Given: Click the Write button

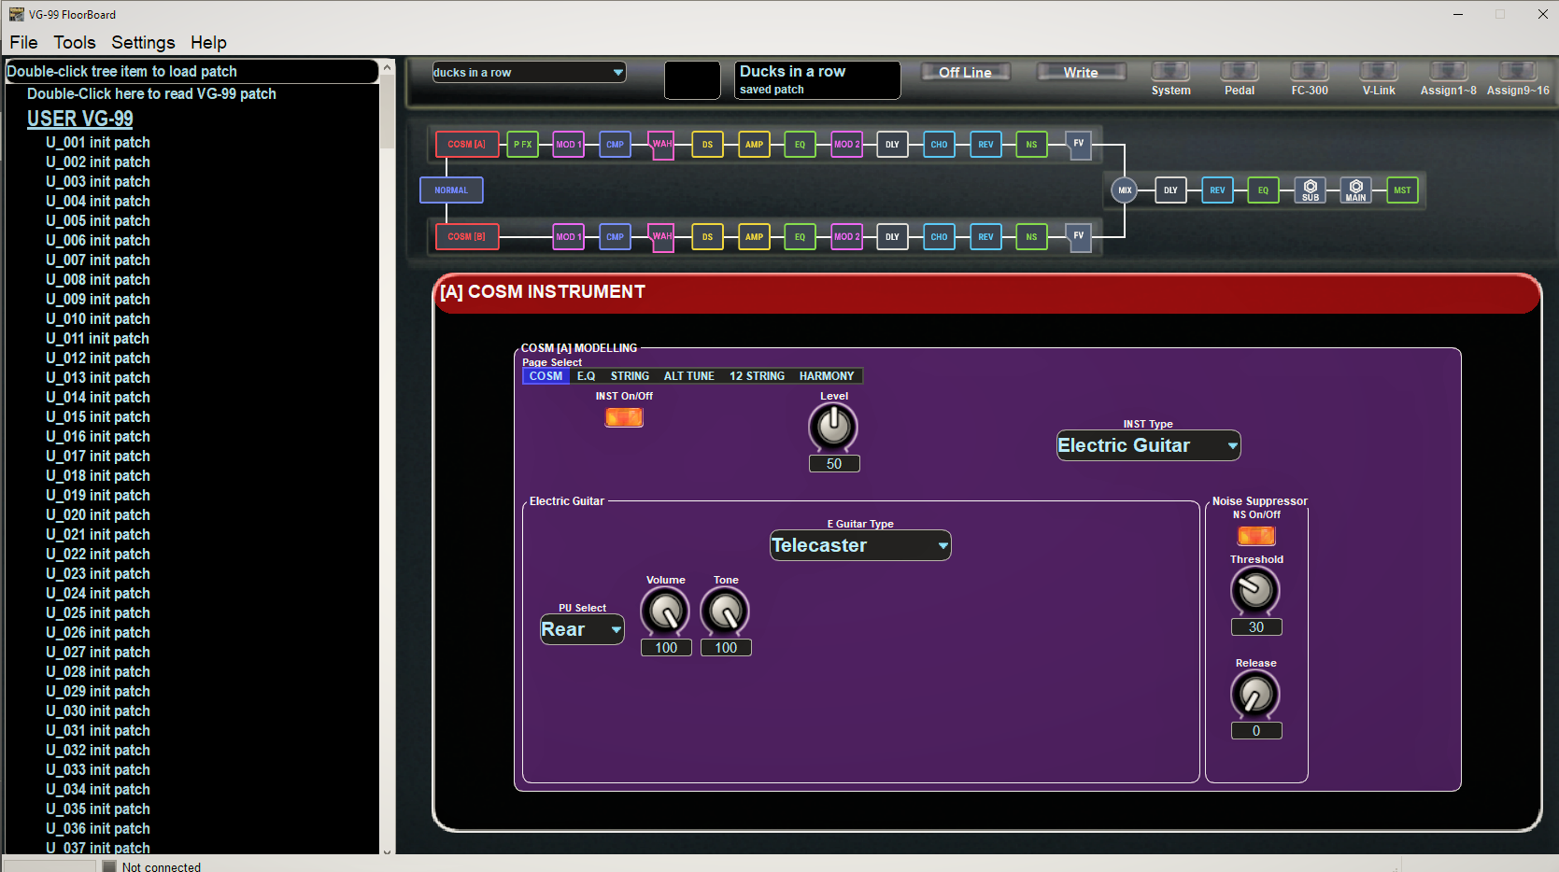Looking at the screenshot, I should pyautogui.click(x=1081, y=72).
